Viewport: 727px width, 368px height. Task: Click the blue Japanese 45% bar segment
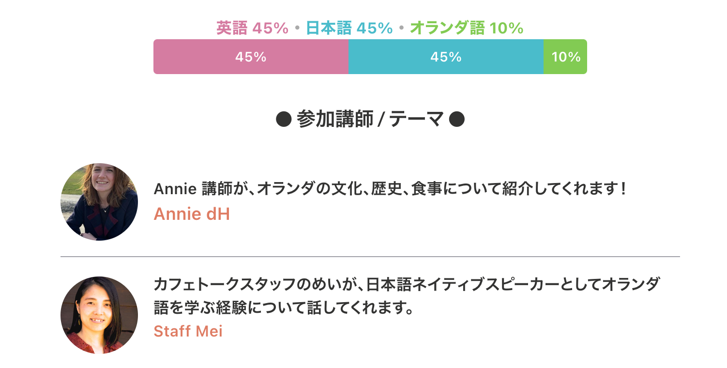(x=446, y=57)
